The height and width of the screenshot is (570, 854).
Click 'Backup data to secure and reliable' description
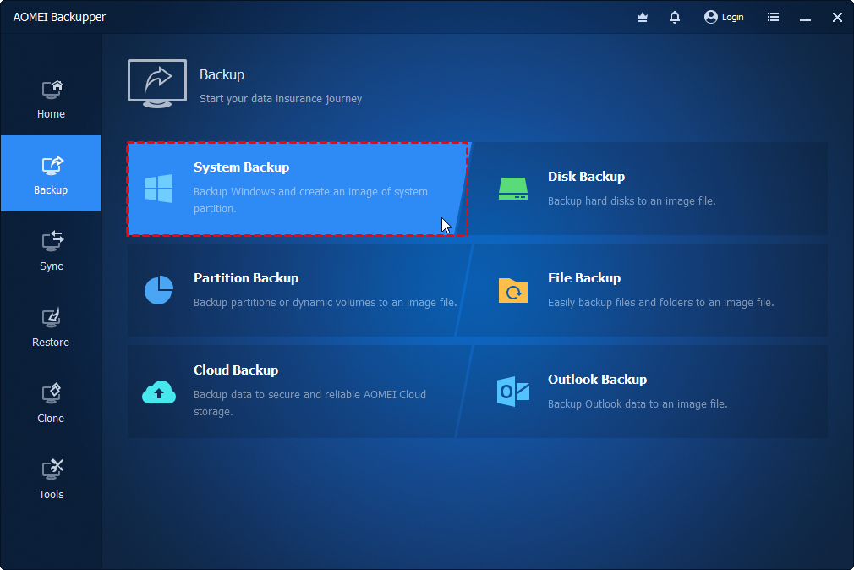(x=310, y=403)
